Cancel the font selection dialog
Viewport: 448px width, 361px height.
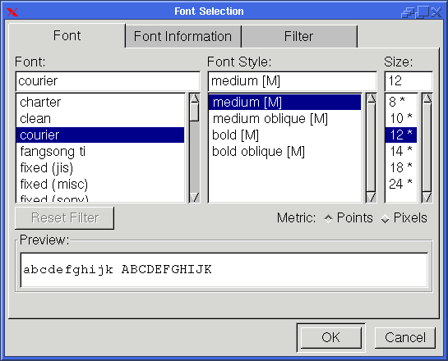[405, 338]
